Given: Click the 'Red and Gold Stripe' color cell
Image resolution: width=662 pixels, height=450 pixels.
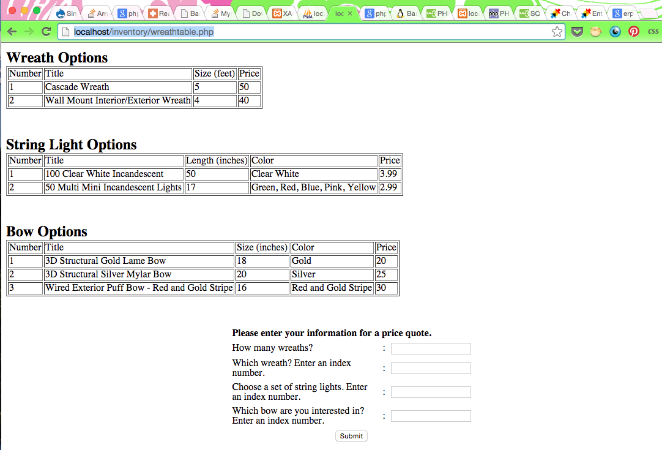Looking at the screenshot, I should pyautogui.click(x=332, y=288).
